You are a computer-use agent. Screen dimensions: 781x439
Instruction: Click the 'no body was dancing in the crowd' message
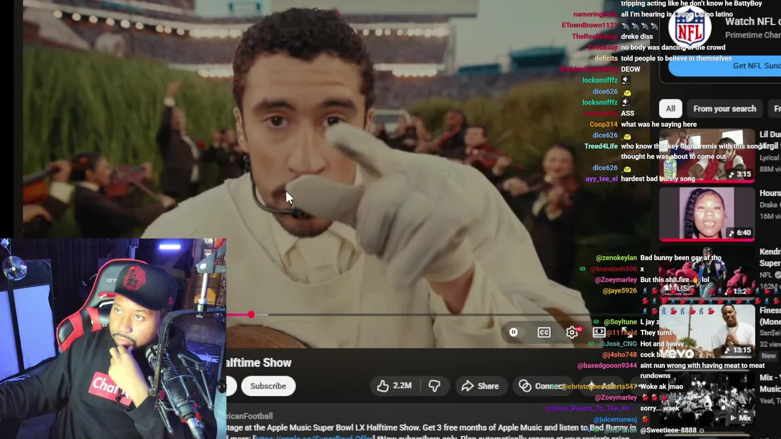(x=673, y=48)
